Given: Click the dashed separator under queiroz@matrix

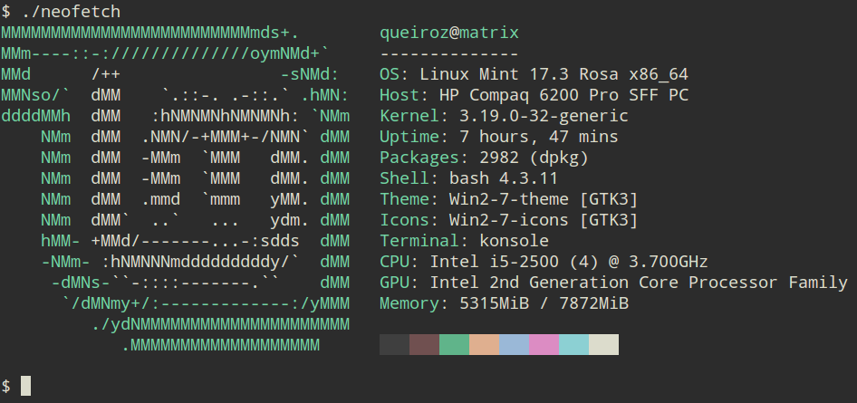Looking at the screenshot, I should click(x=449, y=54).
